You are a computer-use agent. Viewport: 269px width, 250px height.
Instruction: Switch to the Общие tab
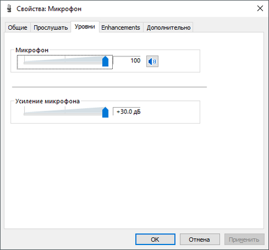(x=17, y=27)
